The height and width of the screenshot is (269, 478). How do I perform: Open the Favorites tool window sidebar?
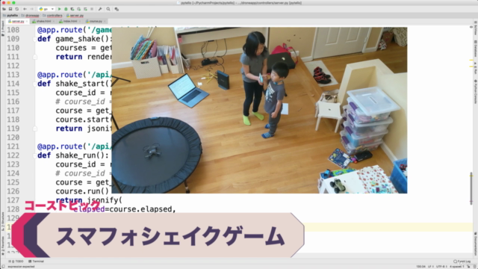[x=2, y=246]
